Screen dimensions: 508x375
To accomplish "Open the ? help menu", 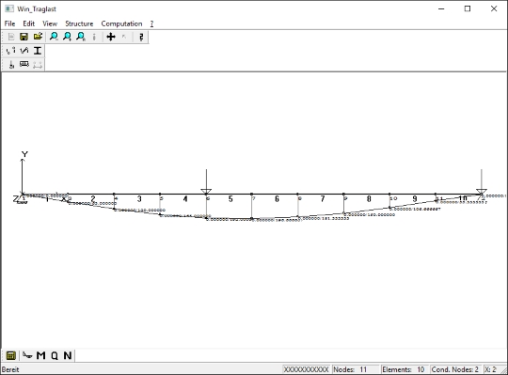I will click(x=151, y=23).
